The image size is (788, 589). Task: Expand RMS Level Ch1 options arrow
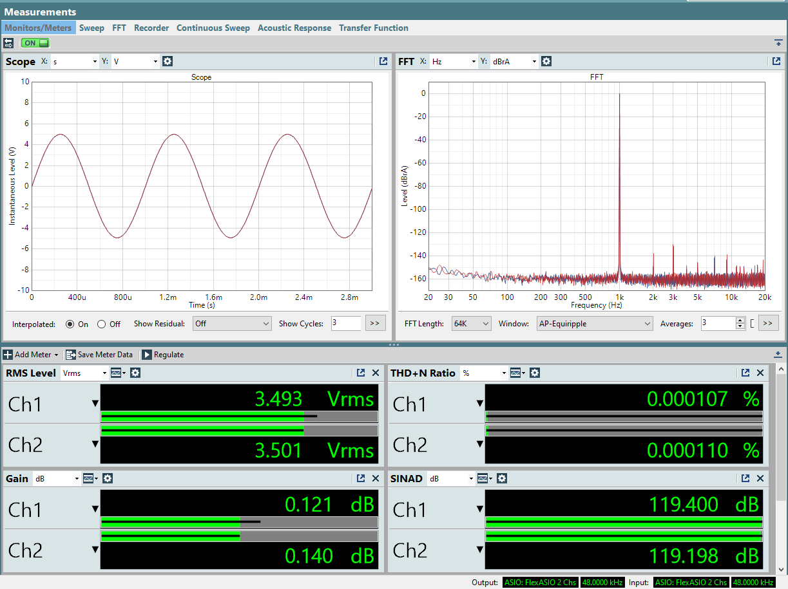95,404
